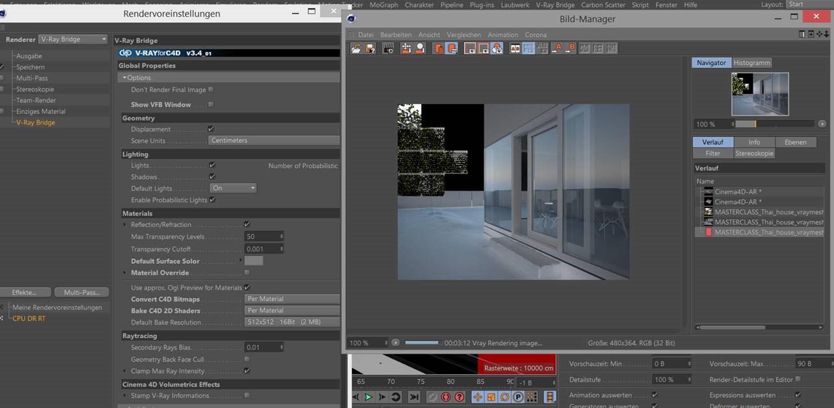Image resolution: width=834 pixels, height=408 pixels.
Task: Open the Renderer V-Ray Bridge dropdown
Action: pyautogui.click(x=73, y=40)
